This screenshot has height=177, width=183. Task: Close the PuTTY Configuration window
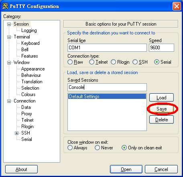click(177, 6)
